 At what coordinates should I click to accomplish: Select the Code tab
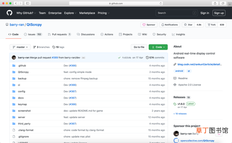(x=13, y=34)
